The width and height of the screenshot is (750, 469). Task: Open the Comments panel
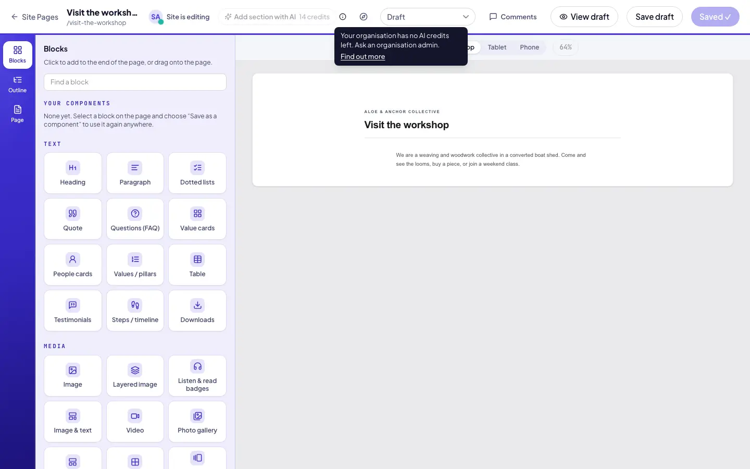tap(513, 17)
